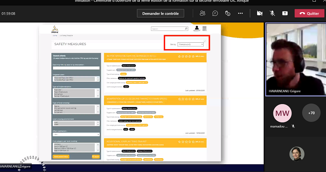Click the +70 participants overflow bubble

[x=311, y=113]
